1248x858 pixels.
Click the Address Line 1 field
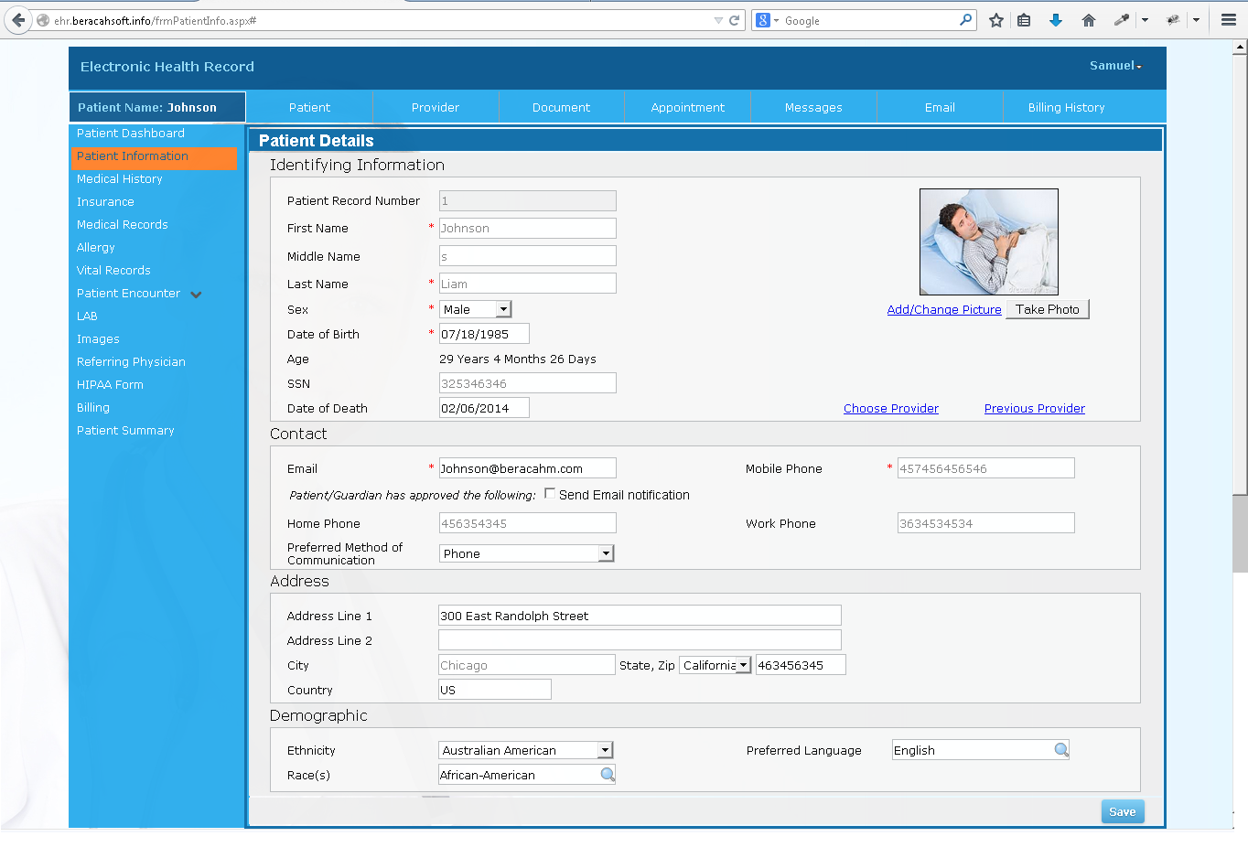(x=640, y=616)
